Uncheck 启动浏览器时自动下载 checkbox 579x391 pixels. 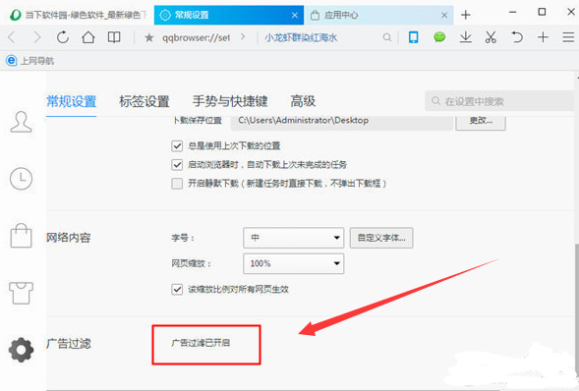point(177,164)
